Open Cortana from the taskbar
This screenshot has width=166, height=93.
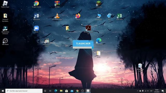click(x=45, y=91)
